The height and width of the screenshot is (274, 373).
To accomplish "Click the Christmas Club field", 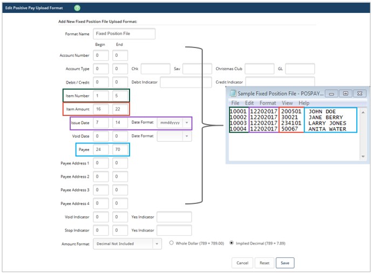I will pos(259,68).
